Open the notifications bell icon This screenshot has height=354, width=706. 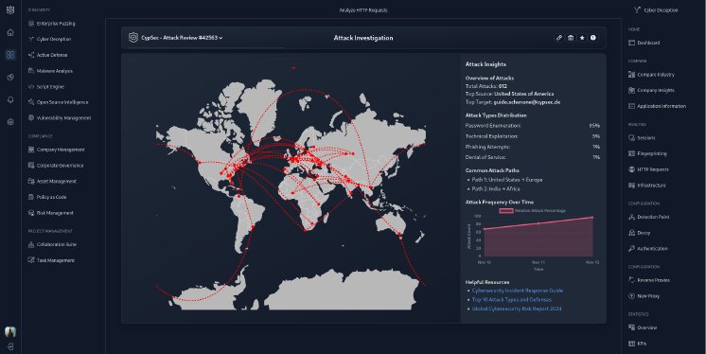click(x=10, y=100)
